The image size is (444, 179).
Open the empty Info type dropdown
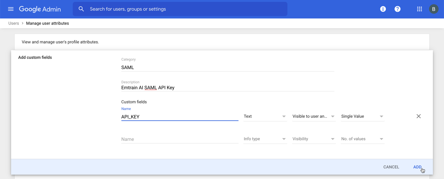(x=265, y=139)
